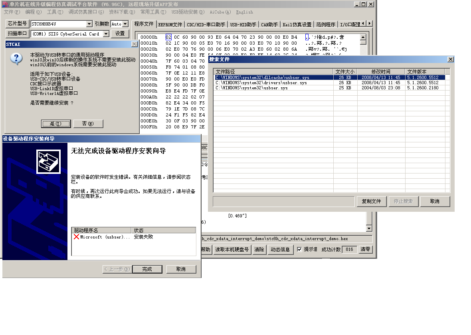
Task: Click the red X failure icon for usbser
Action: click(x=76, y=237)
